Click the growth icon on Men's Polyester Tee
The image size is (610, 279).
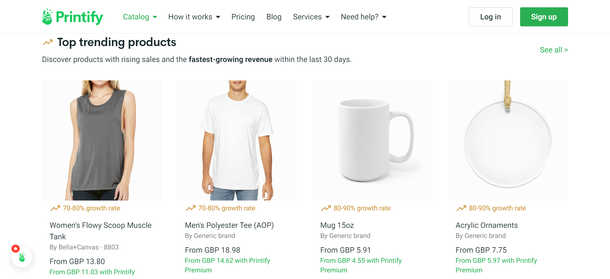(191, 208)
